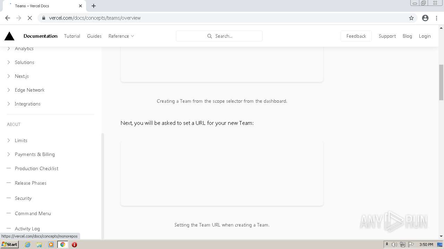Click the Login link
The image size is (444, 249).
(x=425, y=36)
